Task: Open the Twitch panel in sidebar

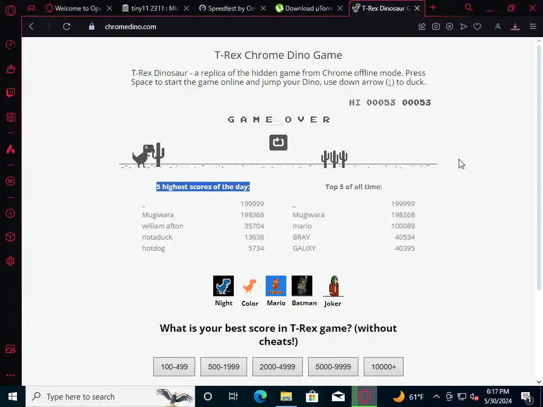Action: [11, 93]
